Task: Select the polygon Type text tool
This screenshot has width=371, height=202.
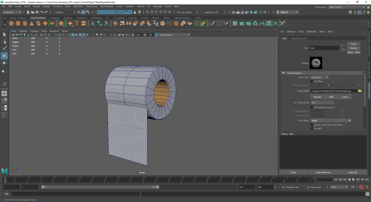Action: 77,23
